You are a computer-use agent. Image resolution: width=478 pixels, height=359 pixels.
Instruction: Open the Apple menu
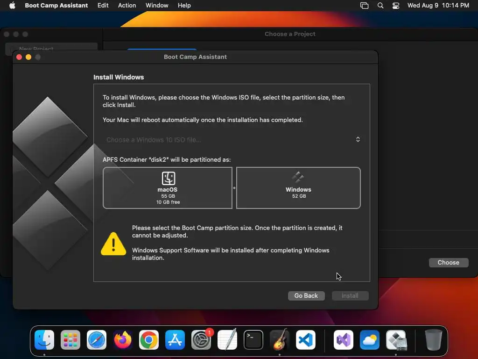coord(12,5)
